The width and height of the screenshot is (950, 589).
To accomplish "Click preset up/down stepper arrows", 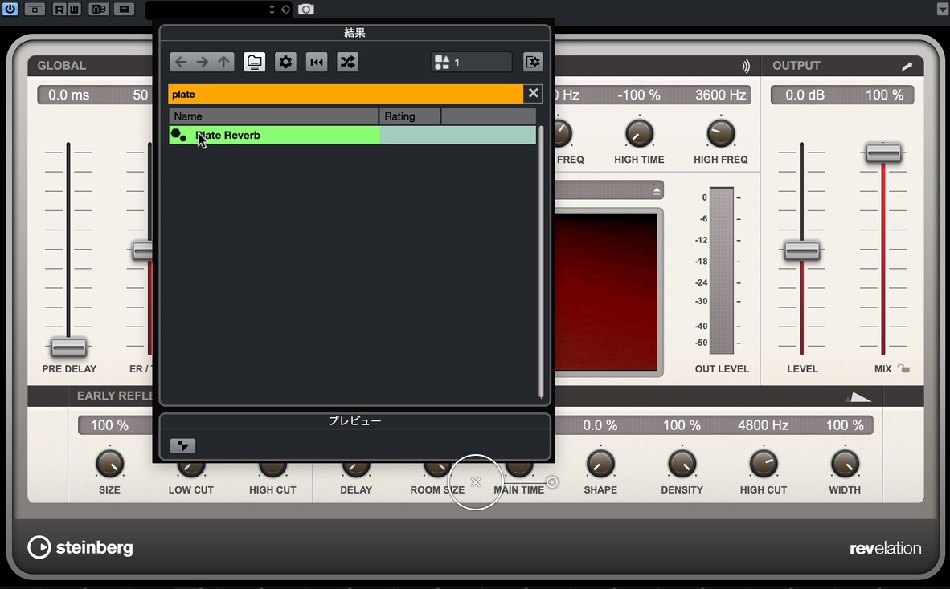I will (272, 10).
